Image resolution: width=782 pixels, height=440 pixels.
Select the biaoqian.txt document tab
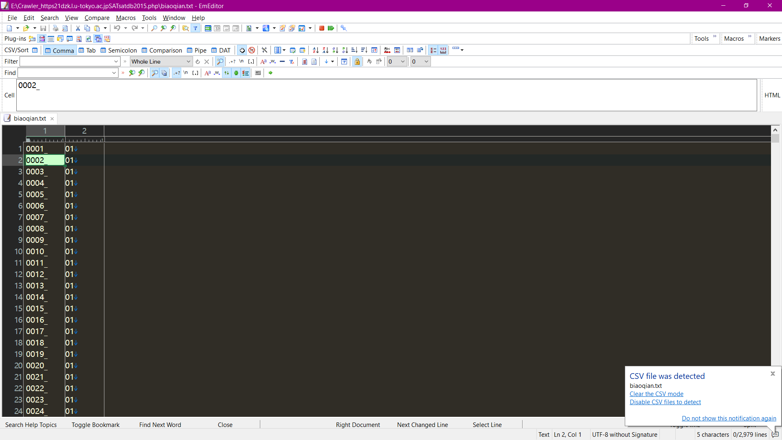[30, 118]
